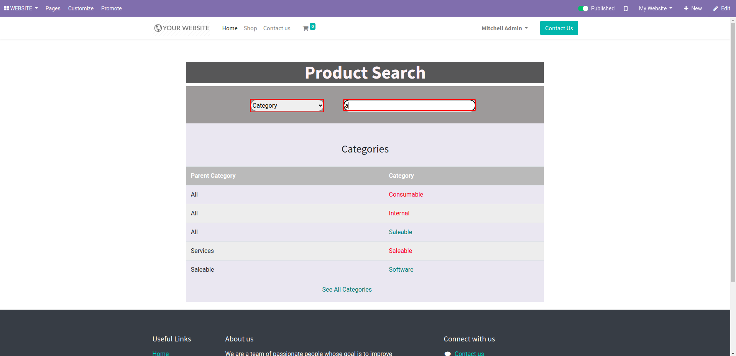Open the shopping cart icon
The image size is (736, 356).
(306, 28)
